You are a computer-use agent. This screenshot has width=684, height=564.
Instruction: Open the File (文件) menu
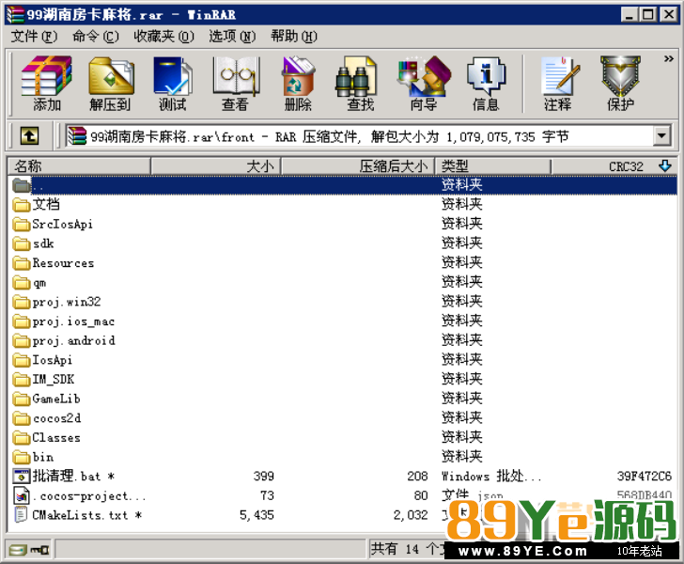[x=34, y=37]
